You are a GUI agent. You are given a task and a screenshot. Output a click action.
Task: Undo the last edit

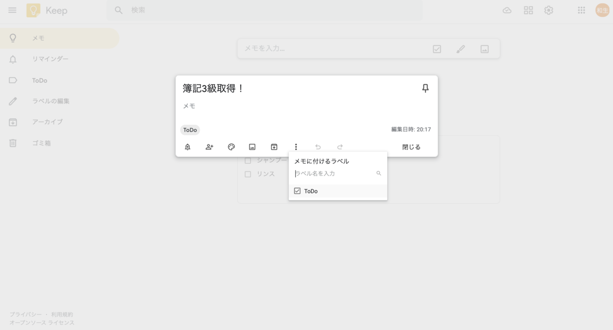318,146
